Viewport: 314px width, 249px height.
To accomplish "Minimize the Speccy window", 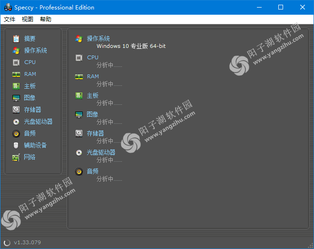I will (x=259, y=8).
